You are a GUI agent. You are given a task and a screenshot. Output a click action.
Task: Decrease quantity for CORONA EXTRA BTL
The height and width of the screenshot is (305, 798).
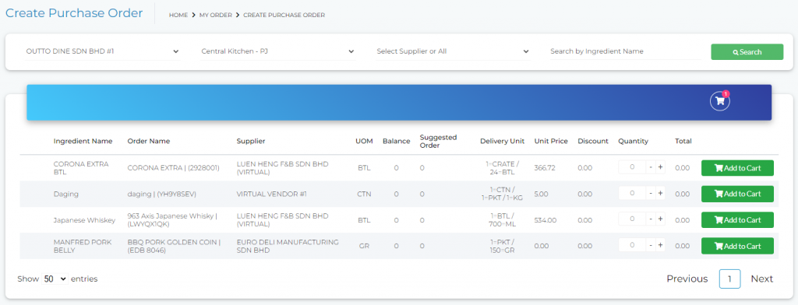tap(651, 168)
